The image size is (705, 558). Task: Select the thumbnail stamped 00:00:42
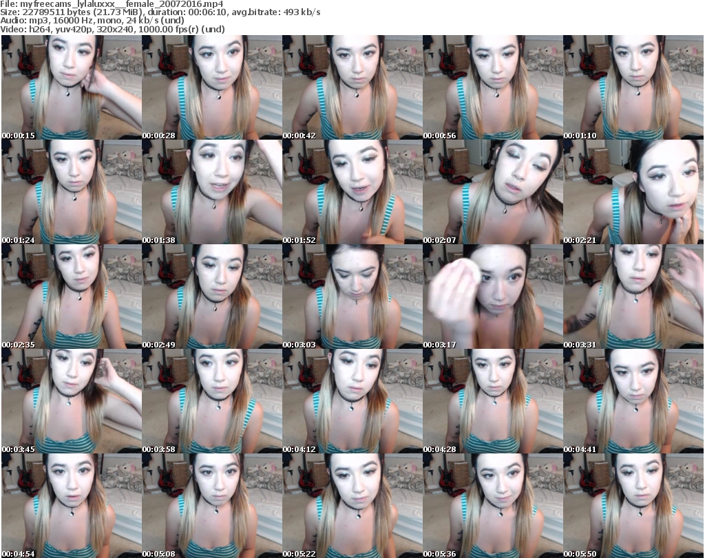point(352,87)
